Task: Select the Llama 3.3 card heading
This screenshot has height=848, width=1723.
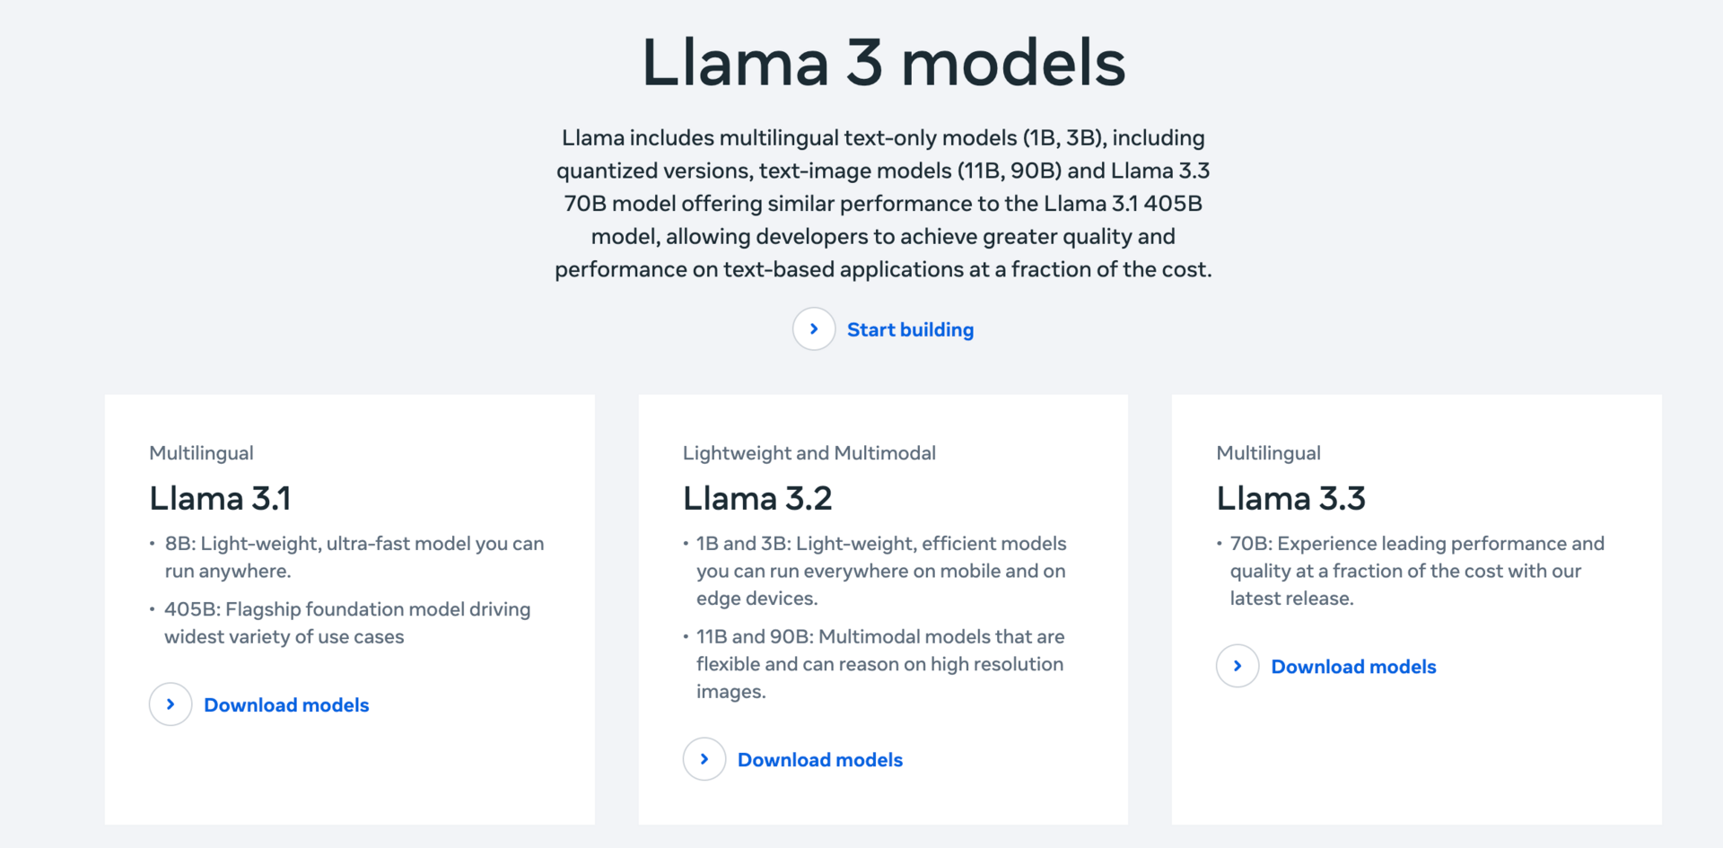Action: [1290, 498]
